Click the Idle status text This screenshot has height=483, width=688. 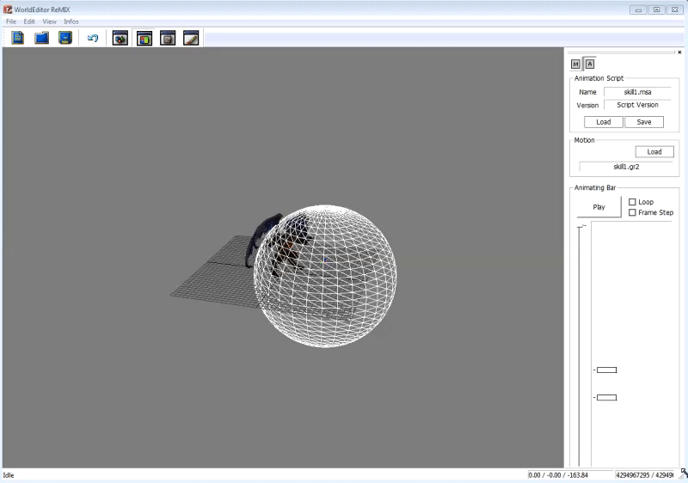pyautogui.click(x=9, y=475)
